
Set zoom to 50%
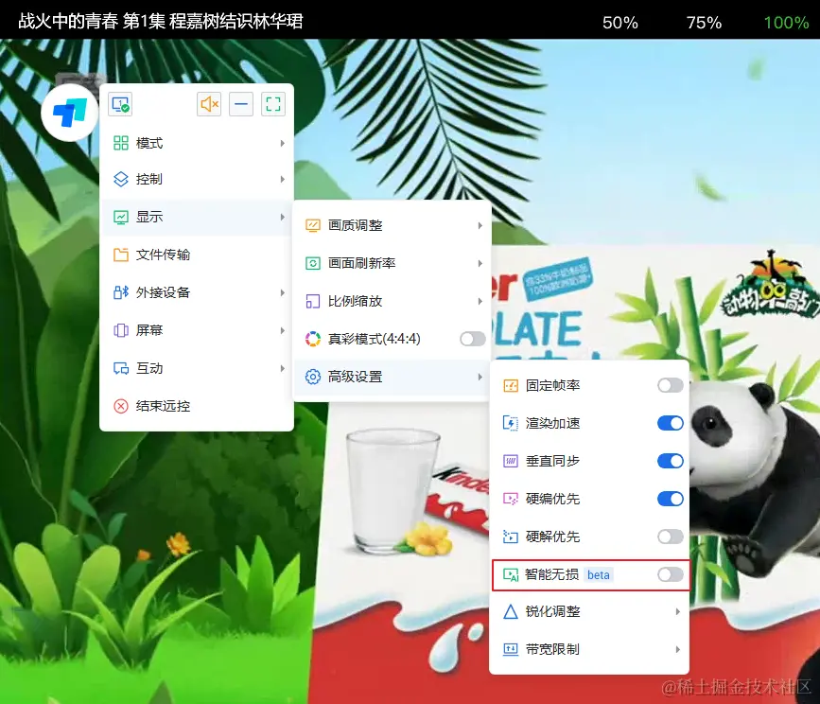click(620, 23)
